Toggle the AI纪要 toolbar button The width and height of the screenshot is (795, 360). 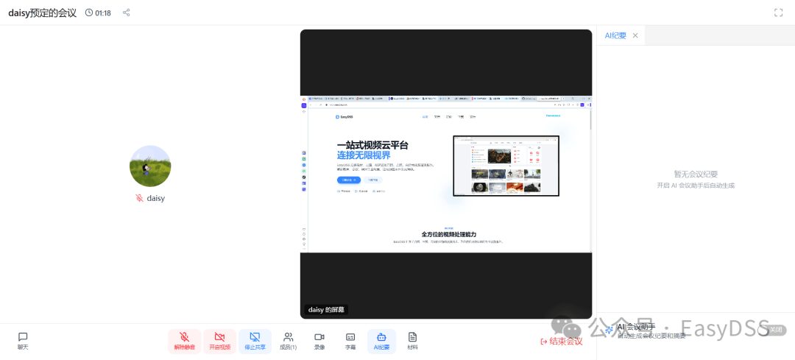pos(381,342)
